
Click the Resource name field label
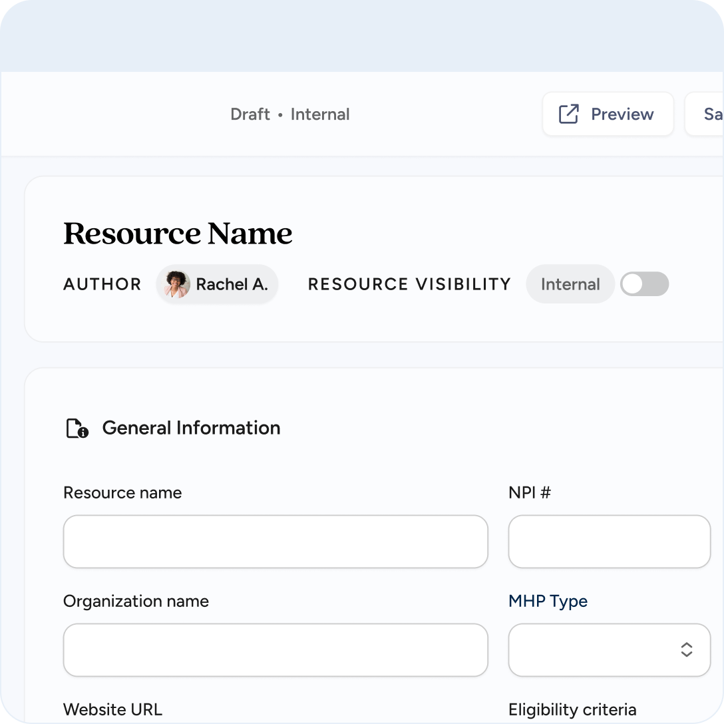(x=123, y=492)
